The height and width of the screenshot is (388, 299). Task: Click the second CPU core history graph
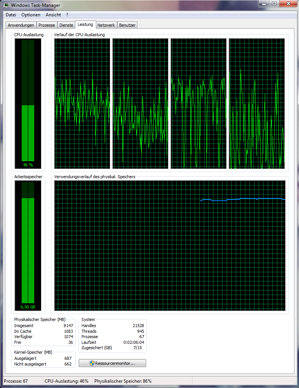point(140,104)
